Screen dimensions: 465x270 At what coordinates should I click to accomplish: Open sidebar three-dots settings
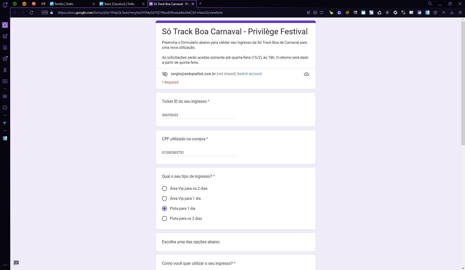click(x=5, y=265)
